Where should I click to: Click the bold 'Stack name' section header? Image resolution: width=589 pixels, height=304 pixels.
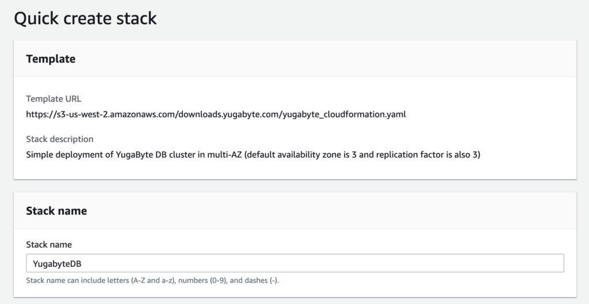coord(56,211)
